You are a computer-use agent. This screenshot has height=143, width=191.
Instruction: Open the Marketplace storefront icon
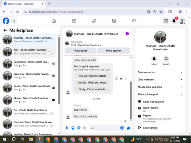pos(114,21)
